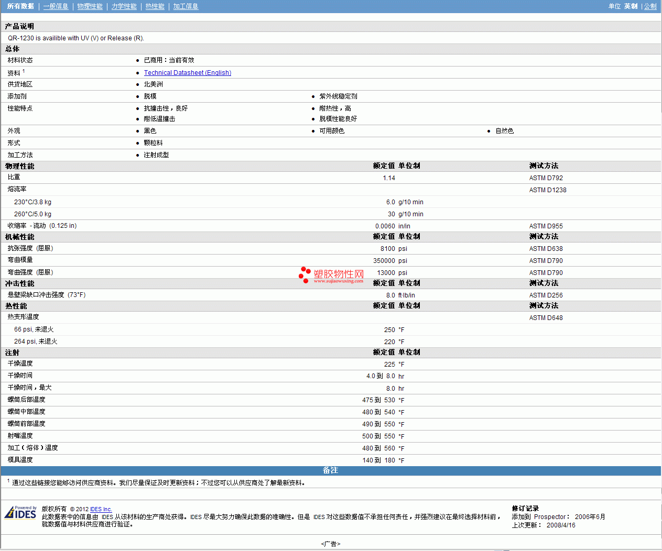Click the 脱模性能良好 feature entry
Viewport: 662px width, 551px height.
[338, 119]
